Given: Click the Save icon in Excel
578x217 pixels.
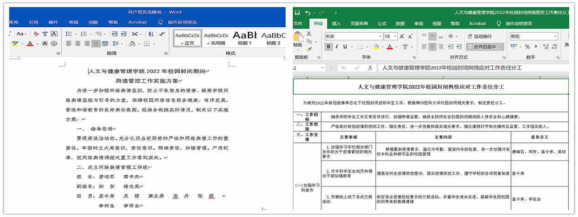Looking at the screenshot, I should coord(297,13).
